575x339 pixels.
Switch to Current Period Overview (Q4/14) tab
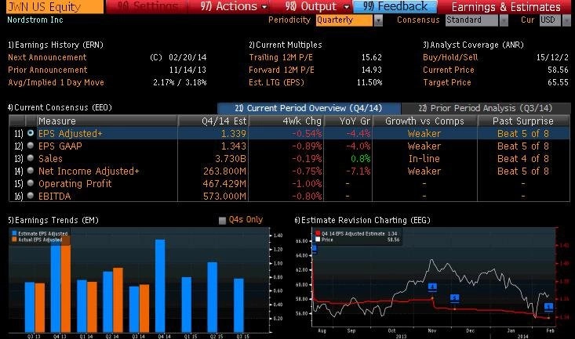click(309, 108)
